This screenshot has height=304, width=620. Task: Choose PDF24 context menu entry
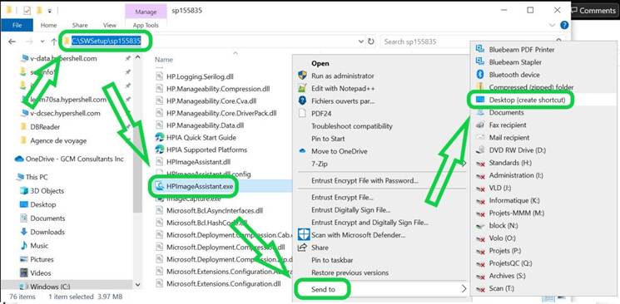tap(321, 114)
